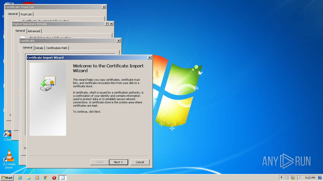Open Certification Path tab in Certificate window

point(57,48)
